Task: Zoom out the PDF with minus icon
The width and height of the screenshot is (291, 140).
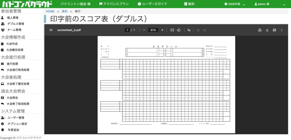Action: [144, 30]
